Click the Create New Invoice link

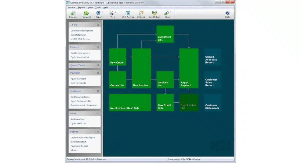[80, 53]
